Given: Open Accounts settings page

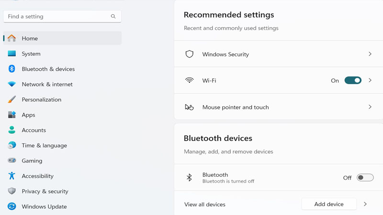Looking at the screenshot, I should point(34,130).
